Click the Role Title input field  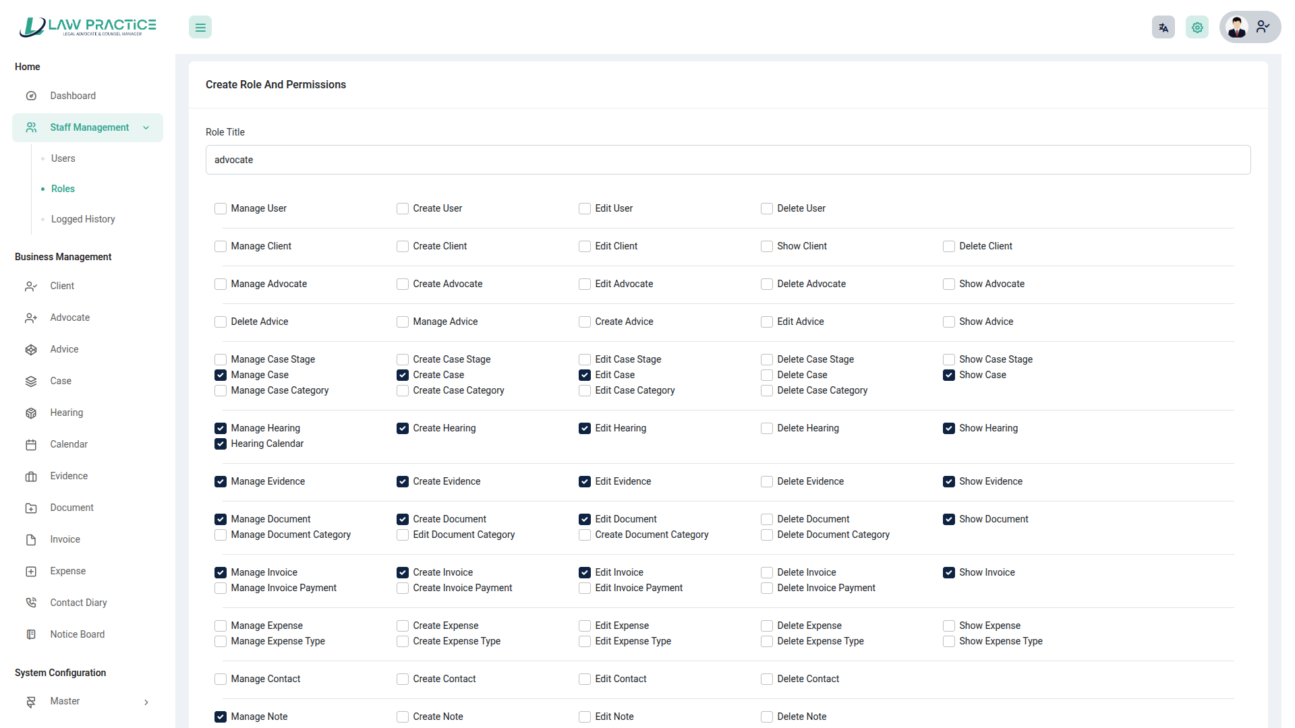click(x=728, y=160)
